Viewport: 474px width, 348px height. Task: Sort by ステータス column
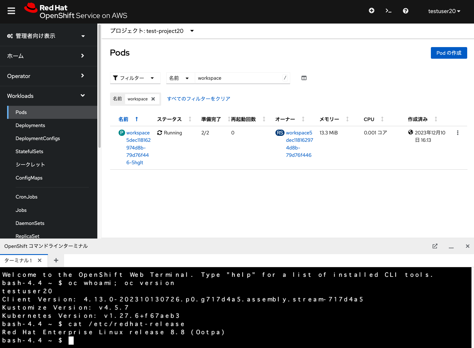pyautogui.click(x=174, y=119)
